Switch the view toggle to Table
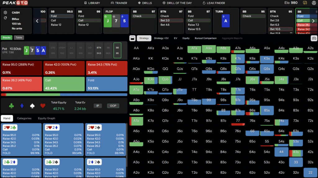The height and width of the screenshot is (178, 318). 19,38
